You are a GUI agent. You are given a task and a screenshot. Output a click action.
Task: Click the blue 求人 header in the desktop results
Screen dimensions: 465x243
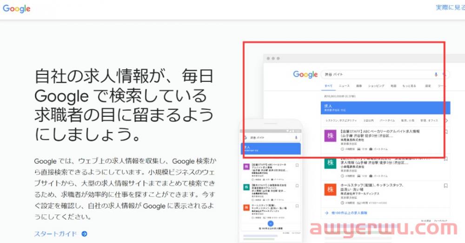pyautogui.click(x=385, y=108)
